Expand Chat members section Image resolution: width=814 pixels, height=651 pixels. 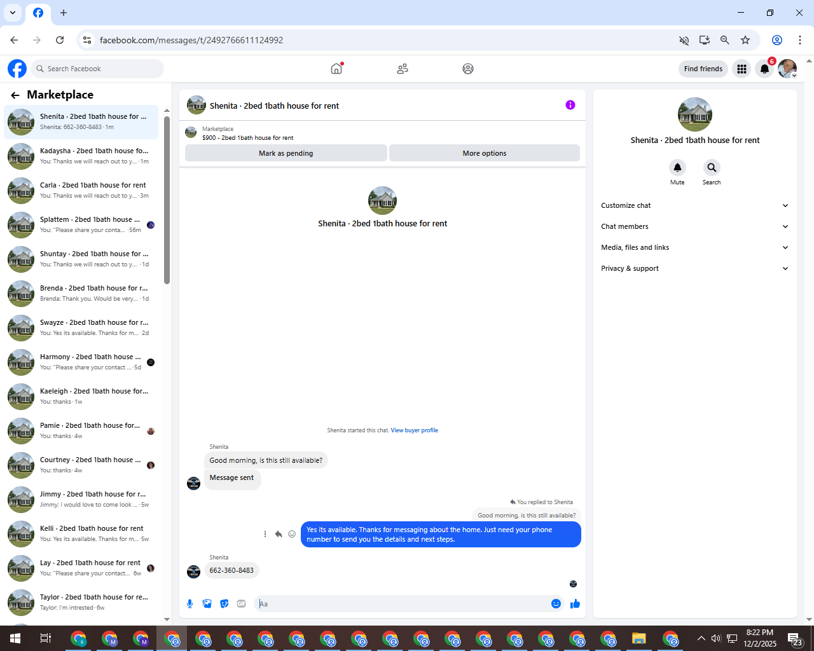click(x=694, y=226)
